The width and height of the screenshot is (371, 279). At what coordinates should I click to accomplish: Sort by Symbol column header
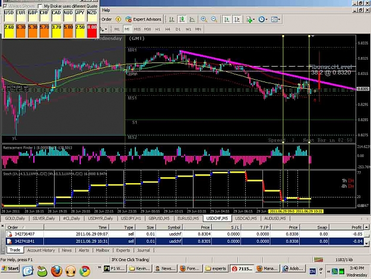click(x=169, y=227)
